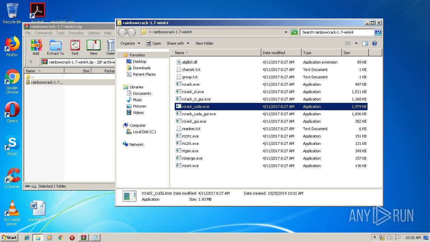Open WinRAR Tools menu
The height and width of the screenshot is (242, 430).
click(x=60, y=33)
